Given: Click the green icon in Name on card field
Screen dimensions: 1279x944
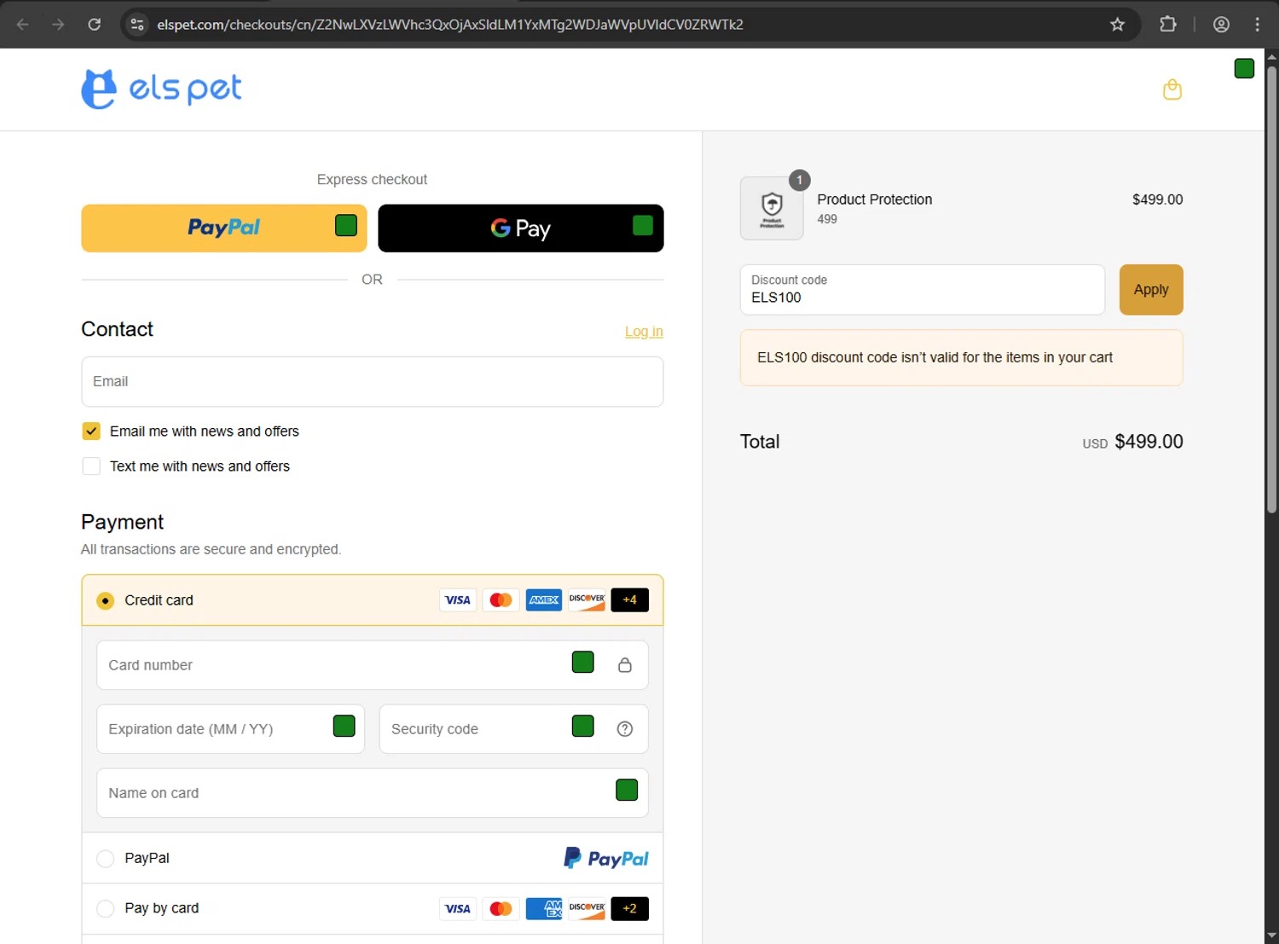Looking at the screenshot, I should (x=627, y=790).
